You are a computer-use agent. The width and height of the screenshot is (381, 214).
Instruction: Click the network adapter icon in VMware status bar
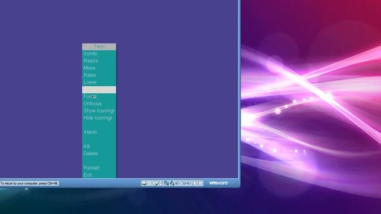[x=167, y=183]
